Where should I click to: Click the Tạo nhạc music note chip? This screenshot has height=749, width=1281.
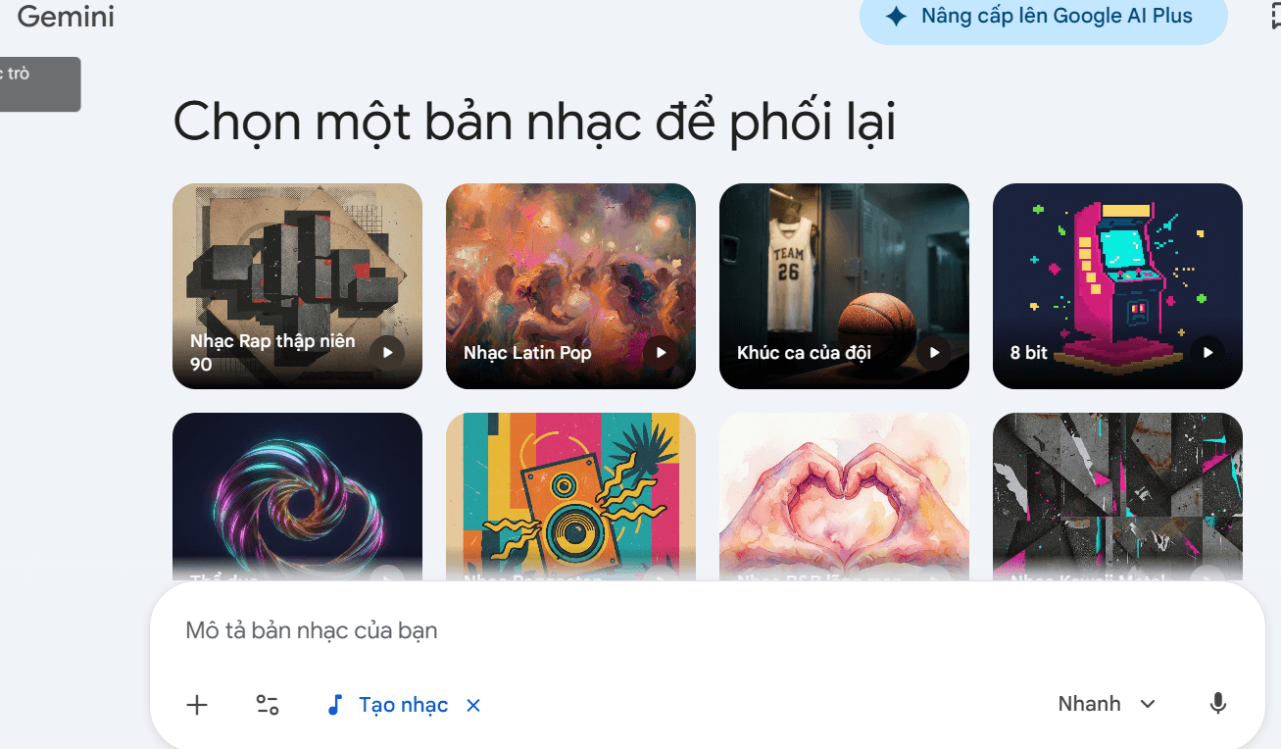(387, 705)
